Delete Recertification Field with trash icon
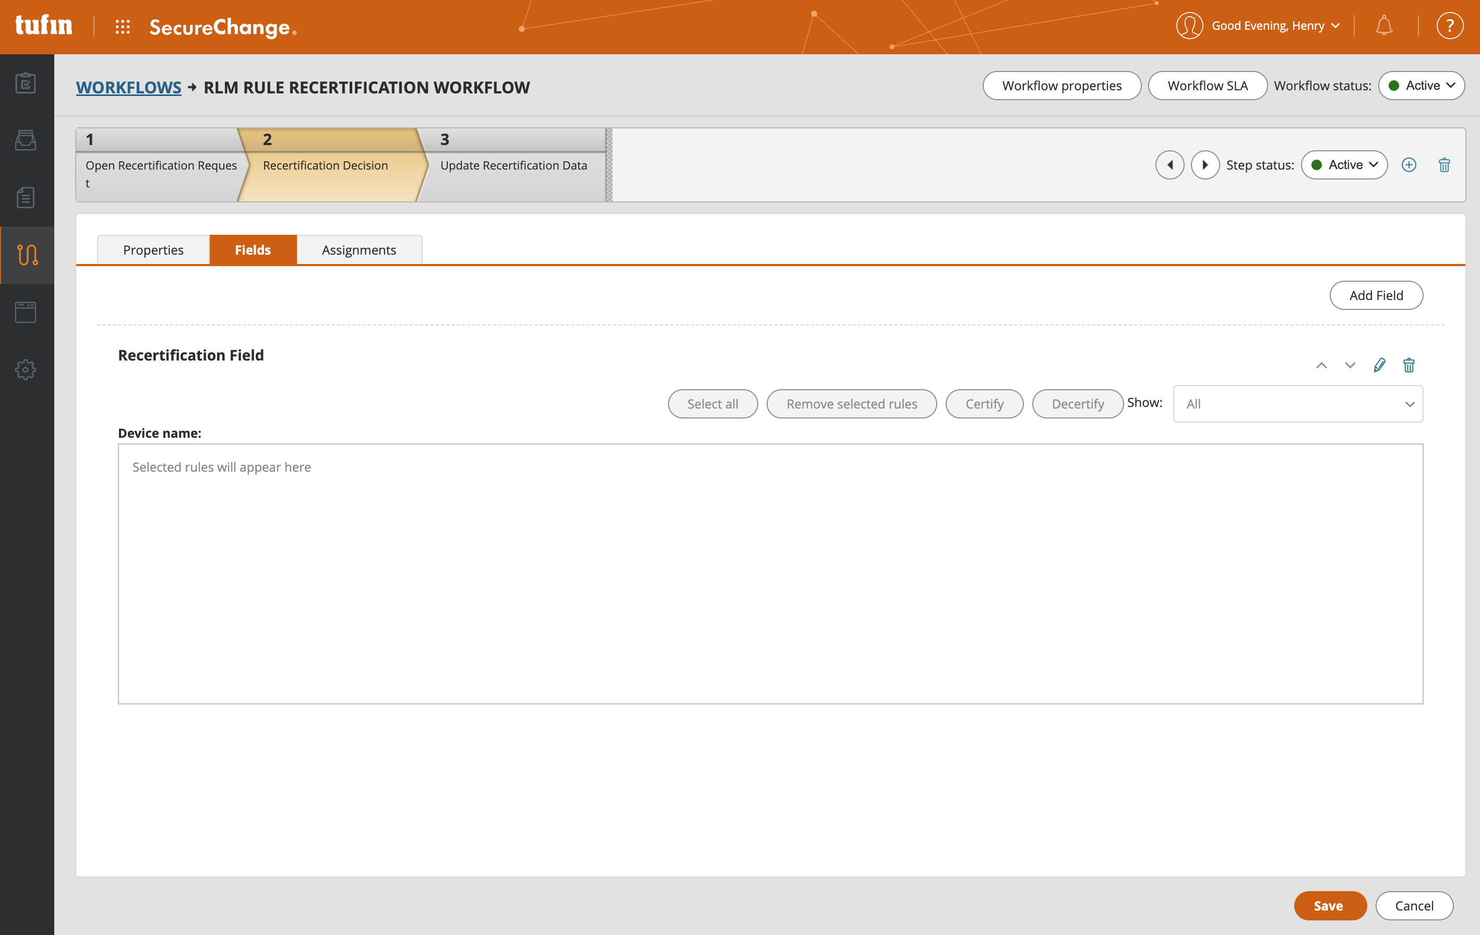 (1409, 365)
